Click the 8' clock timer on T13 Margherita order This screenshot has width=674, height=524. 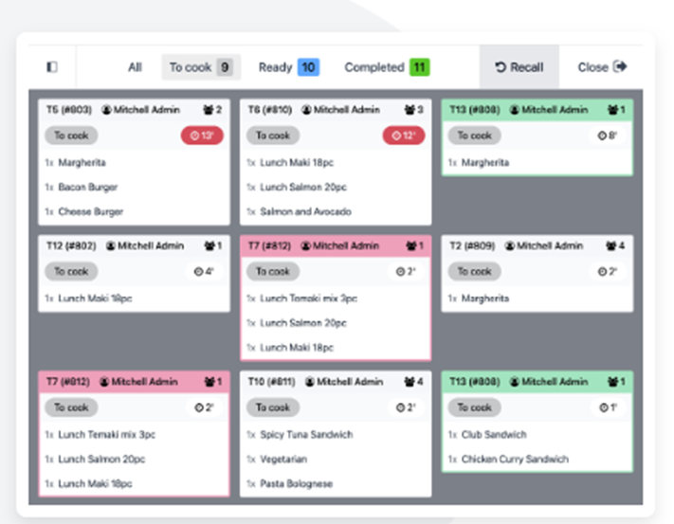click(x=608, y=136)
